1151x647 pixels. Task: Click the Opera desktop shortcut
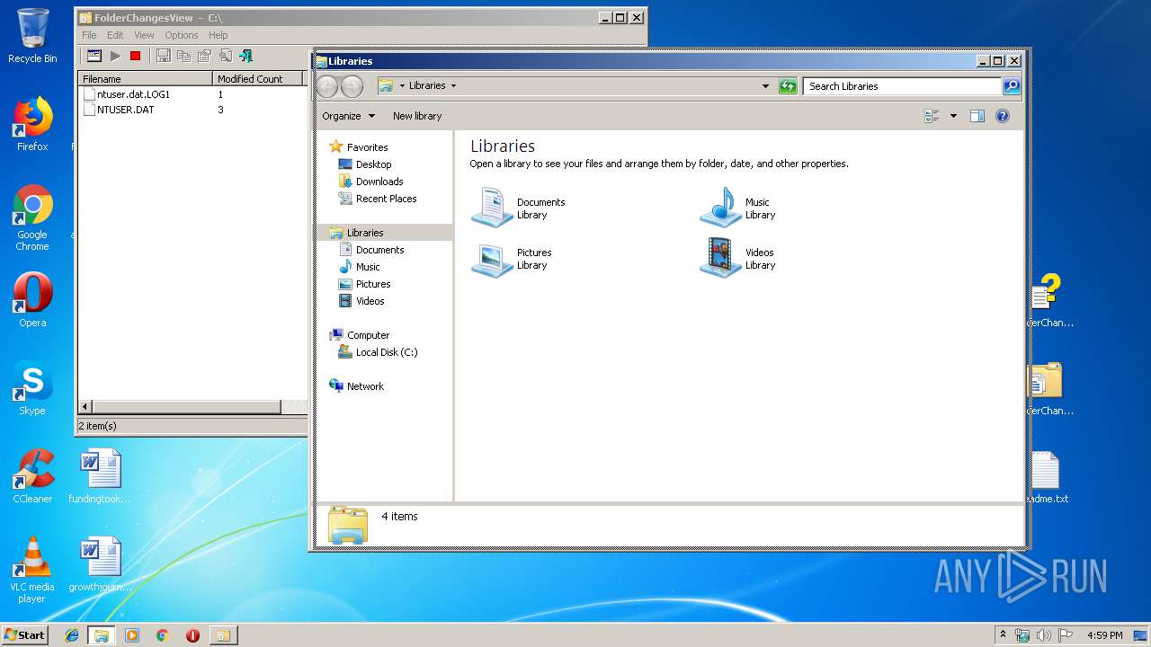pyautogui.click(x=32, y=300)
